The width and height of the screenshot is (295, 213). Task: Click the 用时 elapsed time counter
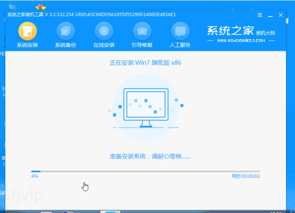[245, 176]
